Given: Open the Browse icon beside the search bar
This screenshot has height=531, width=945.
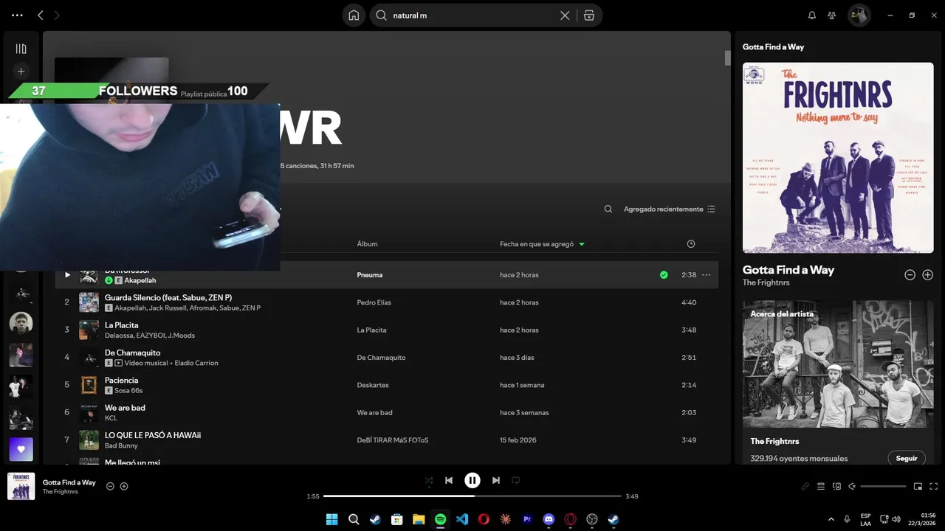Looking at the screenshot, I should [x=589, y=15].
